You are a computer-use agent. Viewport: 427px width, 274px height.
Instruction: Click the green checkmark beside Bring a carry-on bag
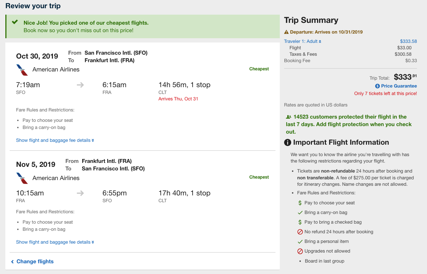click(300, 213)
